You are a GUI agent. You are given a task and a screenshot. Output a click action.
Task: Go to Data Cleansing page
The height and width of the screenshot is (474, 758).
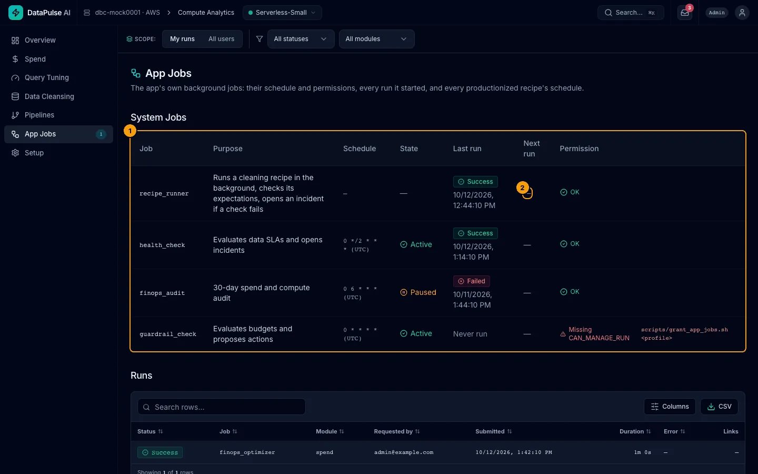[58, 96]
